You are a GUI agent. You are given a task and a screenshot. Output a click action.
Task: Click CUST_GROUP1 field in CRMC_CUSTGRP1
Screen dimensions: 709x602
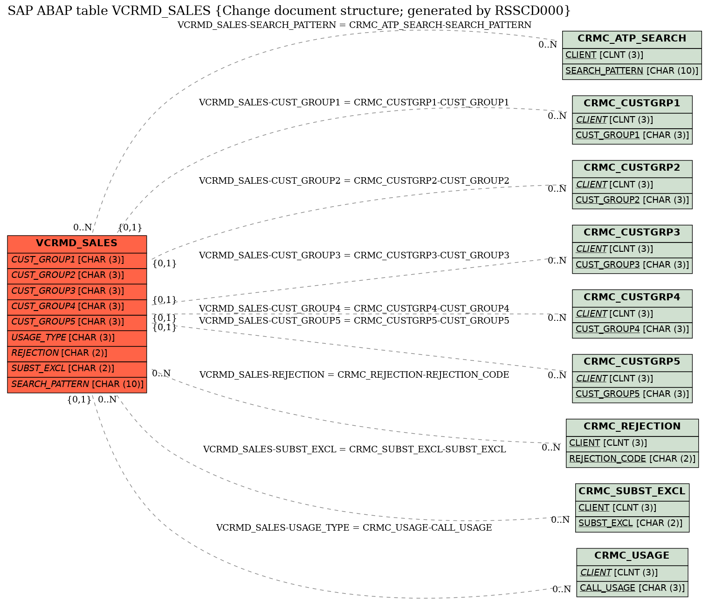[x=632, y=136]
